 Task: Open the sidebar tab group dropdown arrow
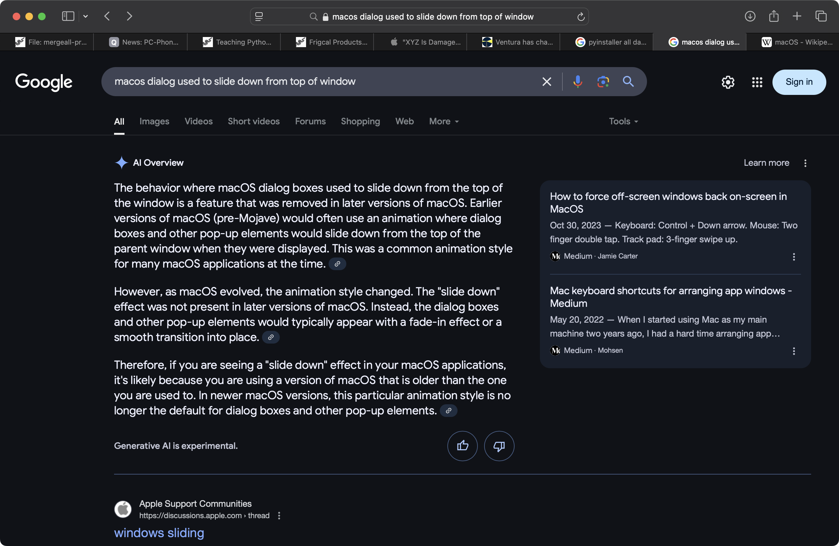85,16
